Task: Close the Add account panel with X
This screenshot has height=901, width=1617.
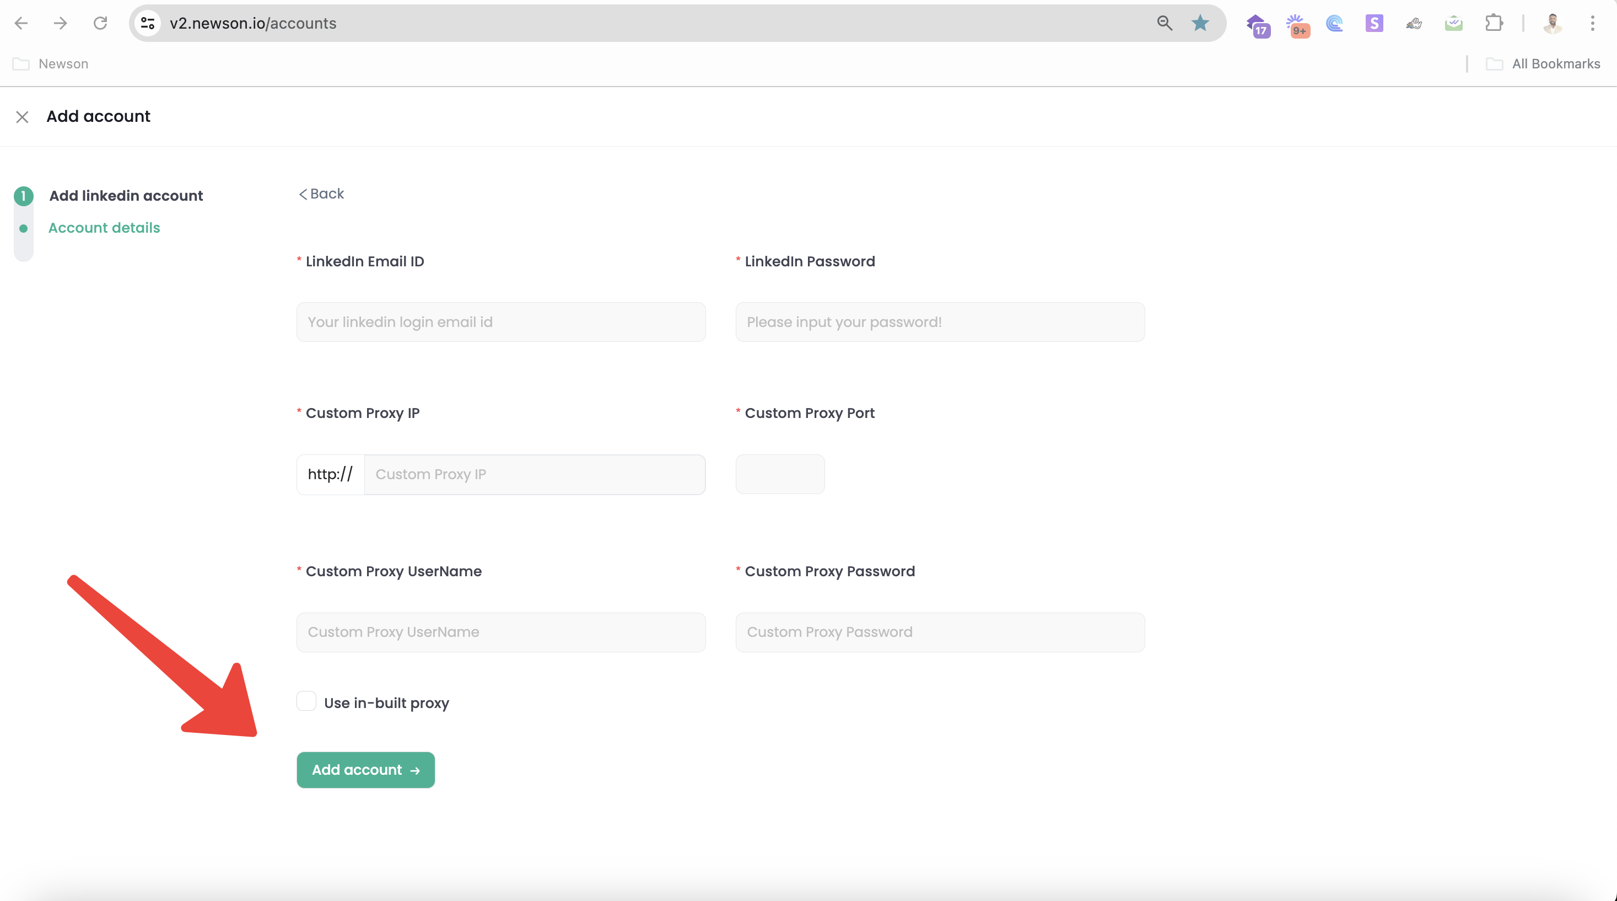Action: pyautogui.click(x=22, y=117)
